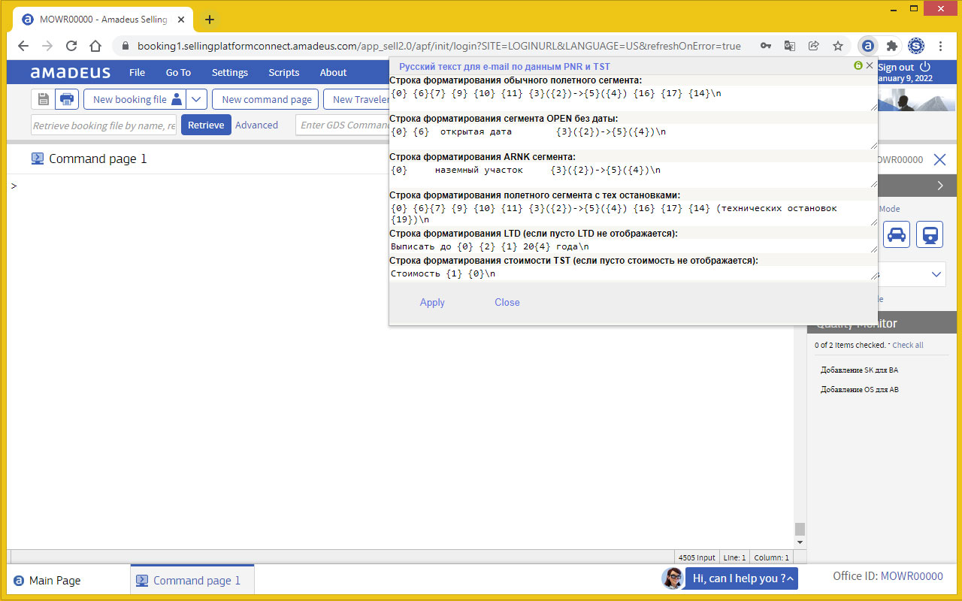Open the File menu
The height and width of the screenshot is (601, 962).
[x=137, y=73]
